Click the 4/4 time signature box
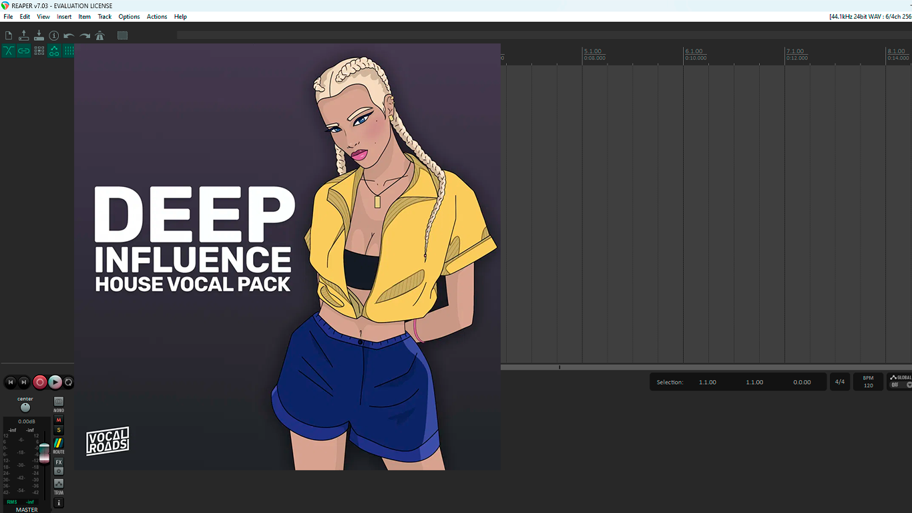 (x=840, y=382)
